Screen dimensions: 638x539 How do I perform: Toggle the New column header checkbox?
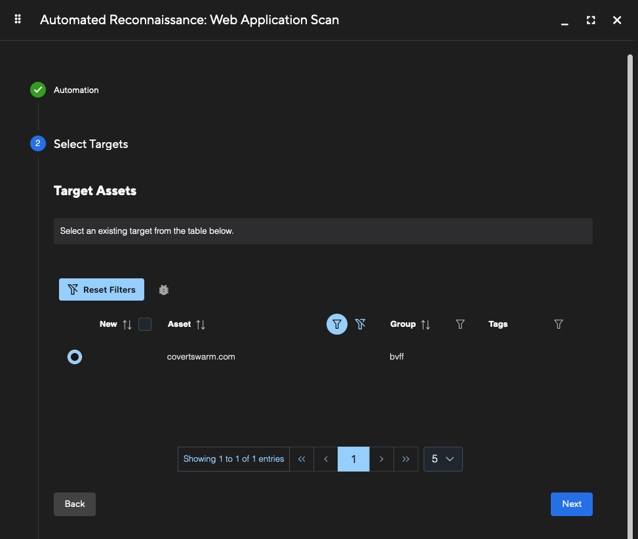pyautogui.click(x=144, y=324)
